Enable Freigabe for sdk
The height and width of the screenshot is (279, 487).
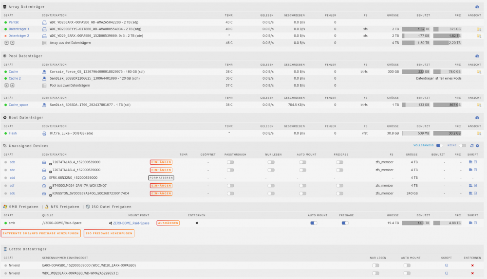[x=339, y=193]
